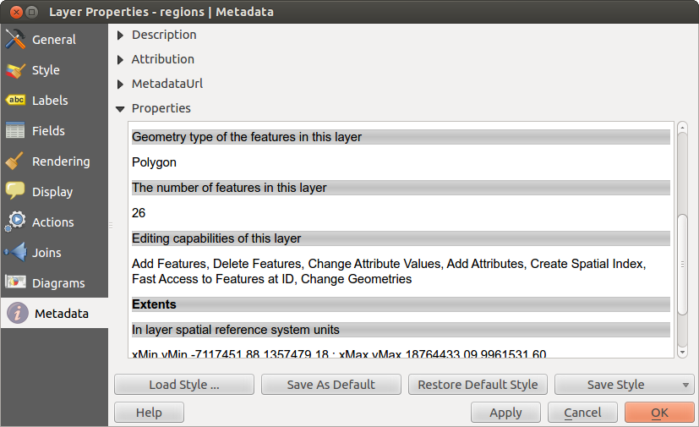Collapse the Properties section
699x427 pixels.
pos(120,108)
